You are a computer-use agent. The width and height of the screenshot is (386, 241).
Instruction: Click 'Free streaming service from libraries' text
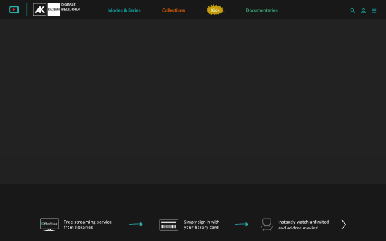(87, 224)
